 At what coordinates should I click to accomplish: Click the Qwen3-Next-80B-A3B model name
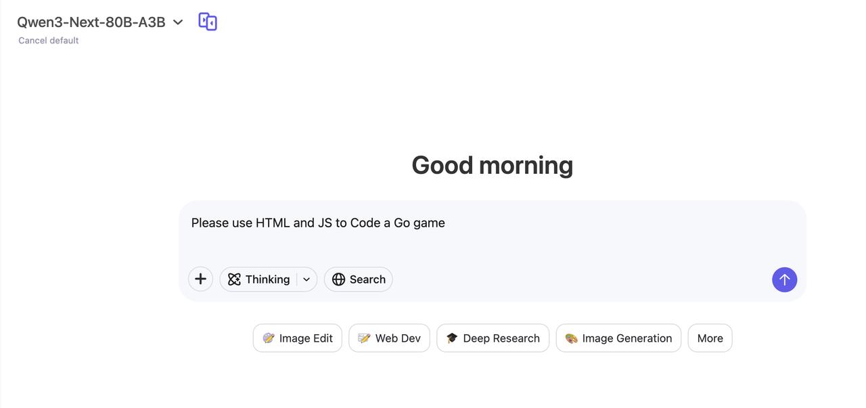point(91,22)
